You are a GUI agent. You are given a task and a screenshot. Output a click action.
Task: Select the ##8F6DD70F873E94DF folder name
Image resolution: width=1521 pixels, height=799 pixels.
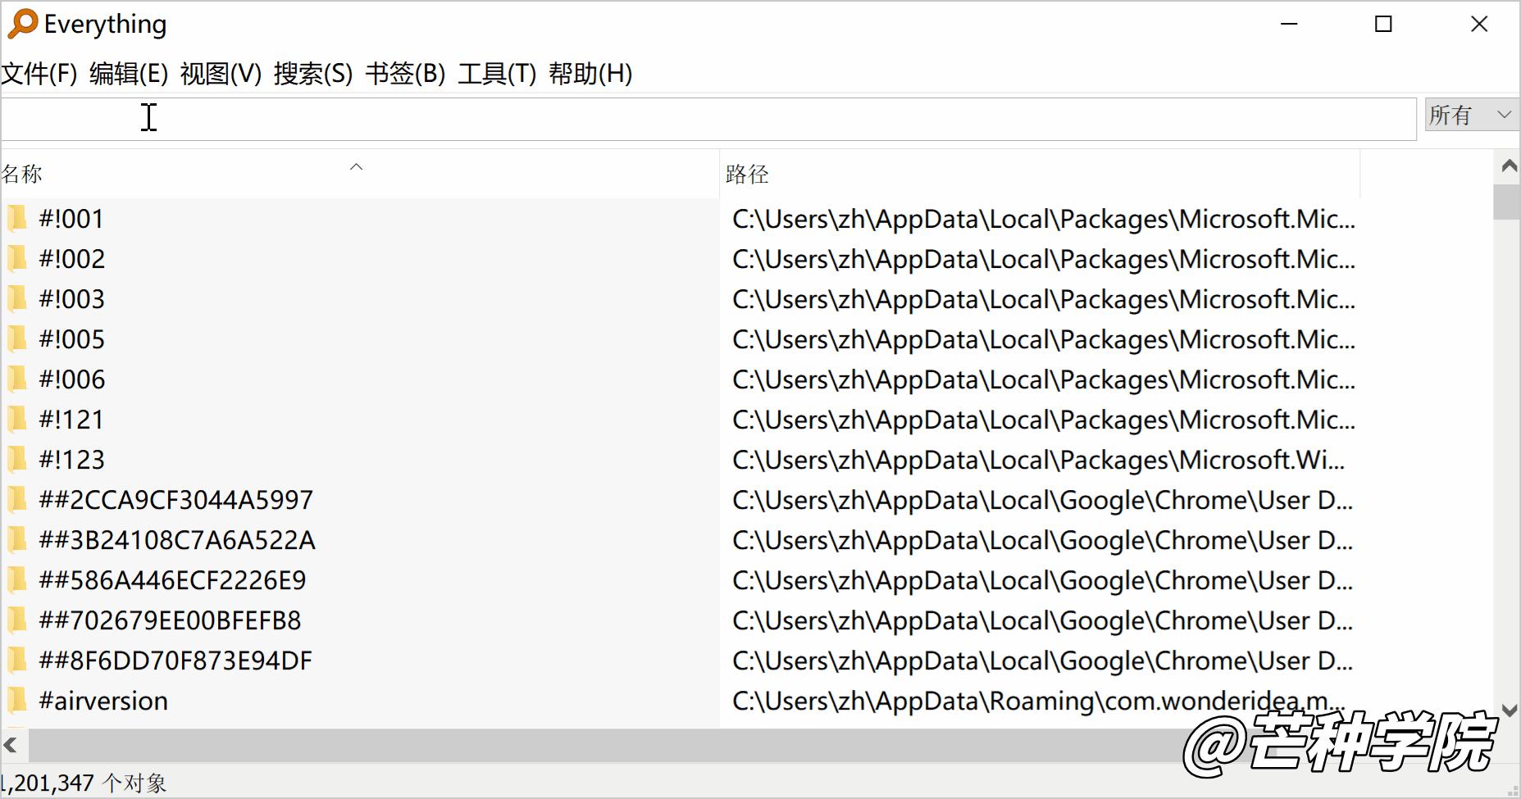pyautogui.click(x=175, y=661)
